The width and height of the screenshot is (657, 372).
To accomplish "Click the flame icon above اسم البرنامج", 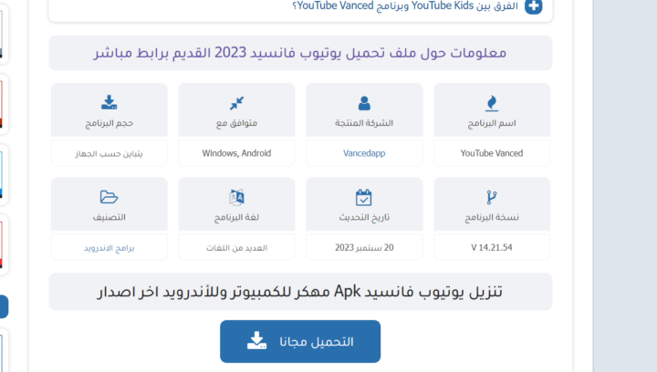I will coord(492,103).
